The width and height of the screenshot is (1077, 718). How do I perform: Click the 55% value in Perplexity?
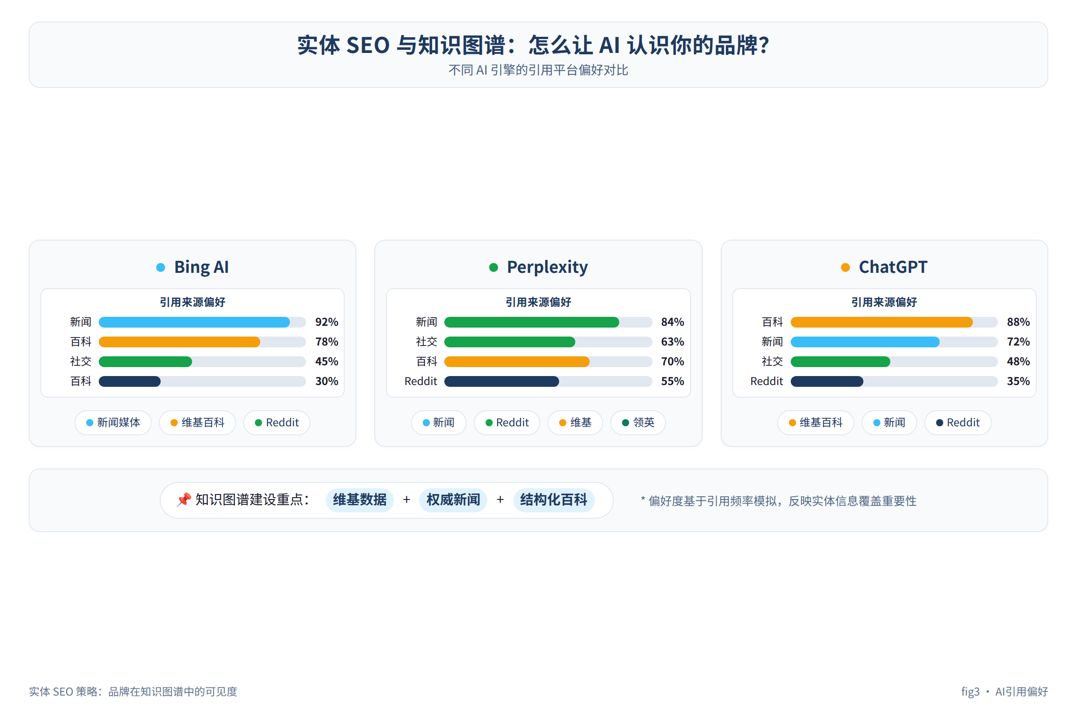point(673,381)
